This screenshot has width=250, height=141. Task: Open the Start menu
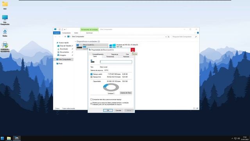click(x=2, y=138)
